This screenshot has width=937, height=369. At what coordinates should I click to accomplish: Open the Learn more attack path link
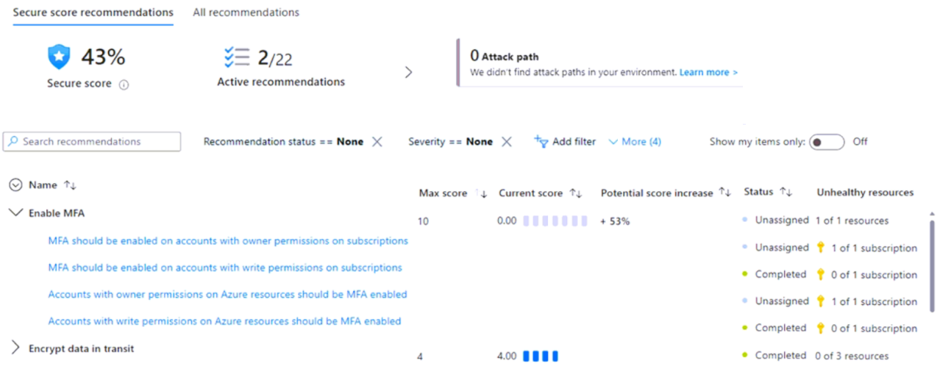pyautogui.click(x=708, y=73)
